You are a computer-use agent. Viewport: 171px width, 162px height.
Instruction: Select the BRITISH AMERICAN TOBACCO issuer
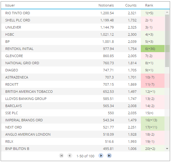[29, 92]
